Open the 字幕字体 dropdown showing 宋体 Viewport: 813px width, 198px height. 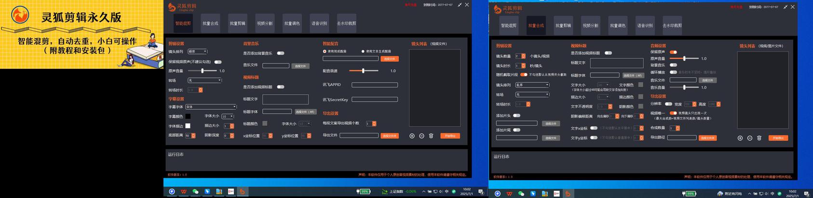pyautogui.click(x=211, y=107)
